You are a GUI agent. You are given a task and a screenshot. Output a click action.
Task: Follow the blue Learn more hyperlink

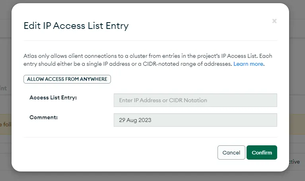(x=248, y=64)
